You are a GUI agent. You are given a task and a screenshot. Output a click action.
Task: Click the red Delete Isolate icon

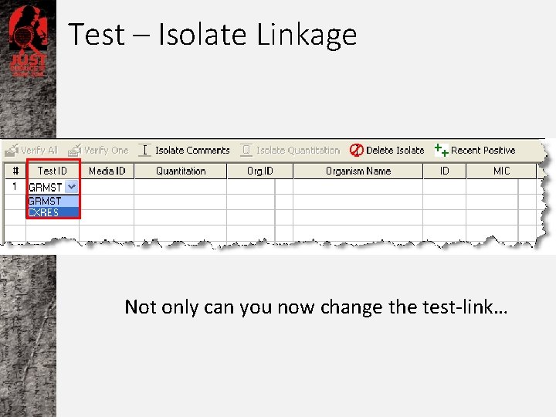(x=356, y=150)
